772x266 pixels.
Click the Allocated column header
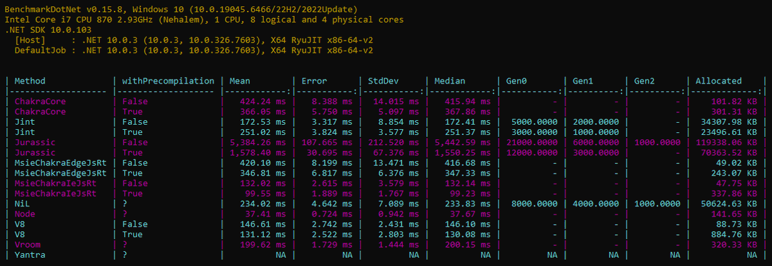click(x=719, y=81)
